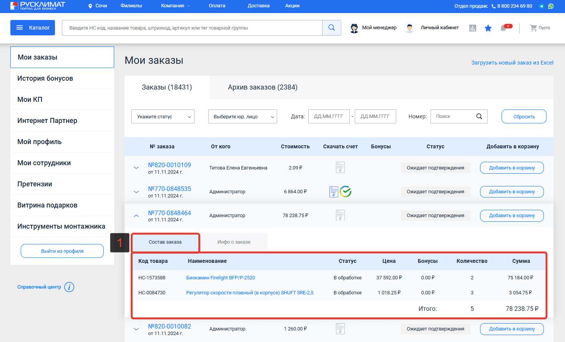Open Доставка in the top menu

pos(259,6)
